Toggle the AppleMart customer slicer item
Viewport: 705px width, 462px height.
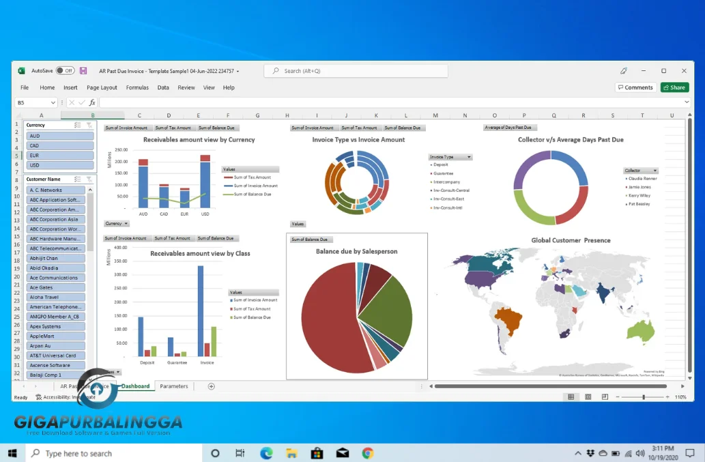tap(56, 336)
